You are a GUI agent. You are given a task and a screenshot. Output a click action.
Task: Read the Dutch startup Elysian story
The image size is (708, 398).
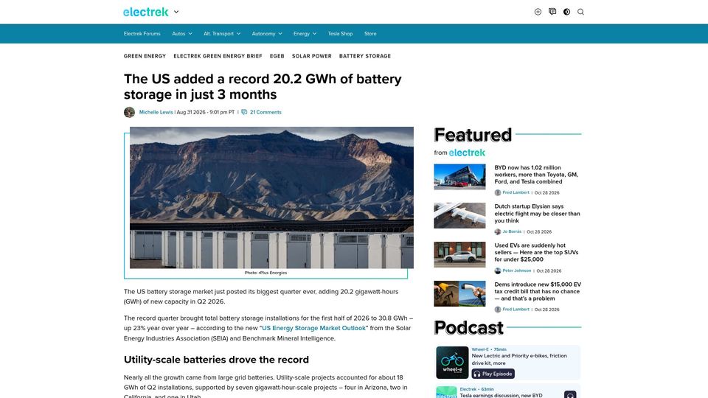537,214
